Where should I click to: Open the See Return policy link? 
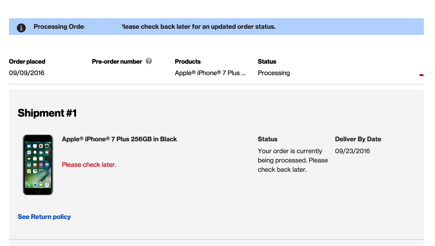pos(44,217)
